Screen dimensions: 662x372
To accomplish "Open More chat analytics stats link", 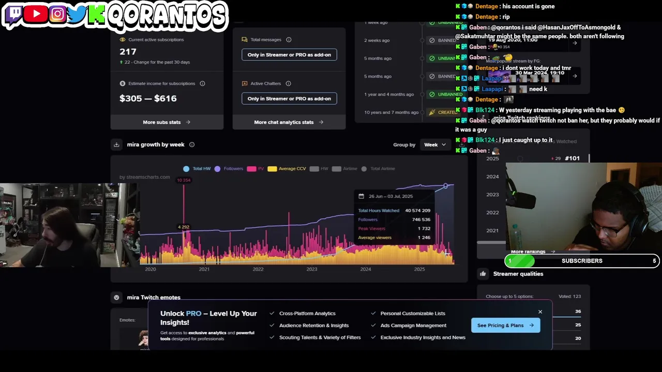I will click(289, 122).
